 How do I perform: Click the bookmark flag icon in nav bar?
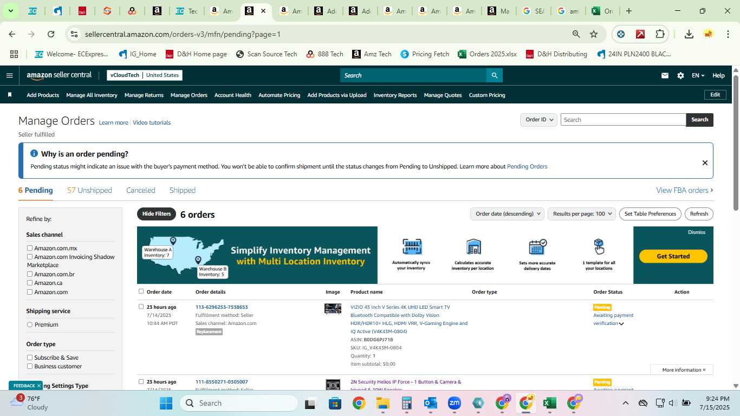(x=10, y=95)
